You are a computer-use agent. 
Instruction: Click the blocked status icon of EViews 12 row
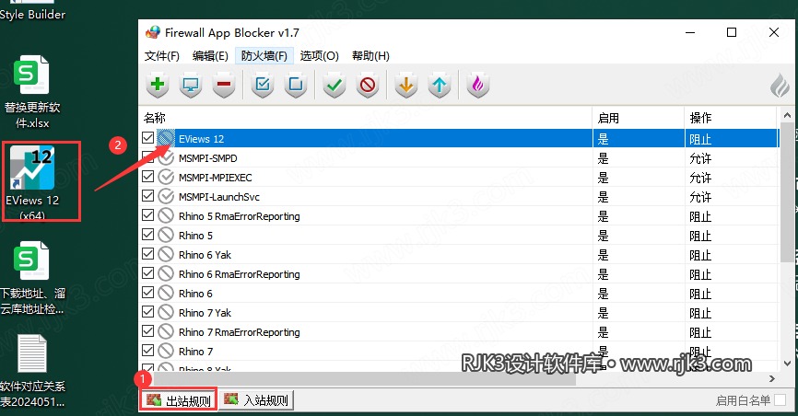(165, 138)
